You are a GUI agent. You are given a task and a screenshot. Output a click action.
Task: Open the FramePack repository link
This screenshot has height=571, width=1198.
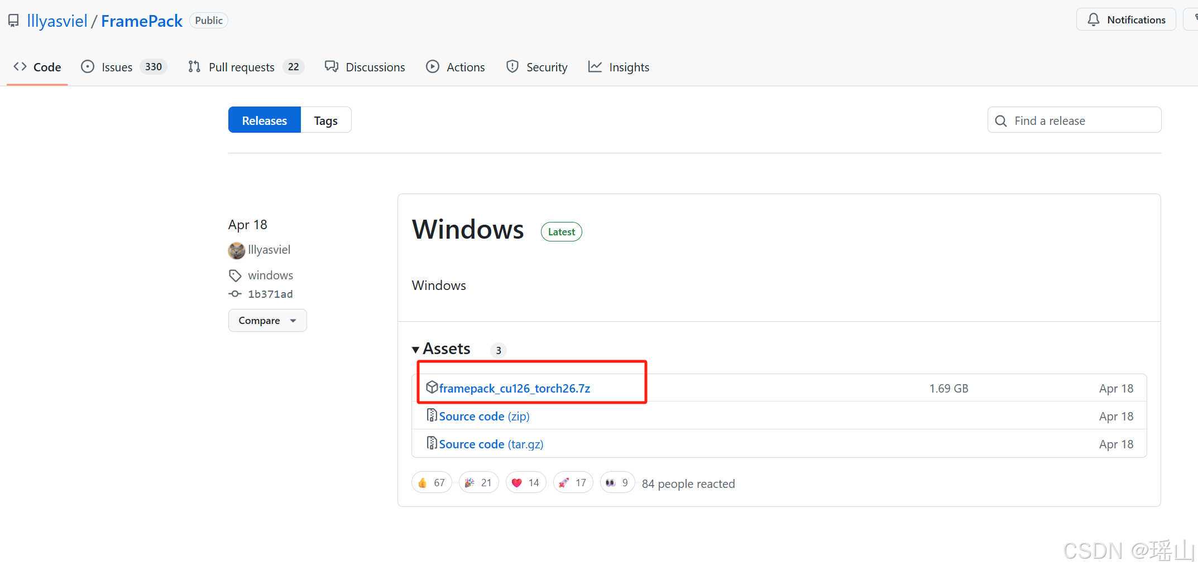coord(142,21)
